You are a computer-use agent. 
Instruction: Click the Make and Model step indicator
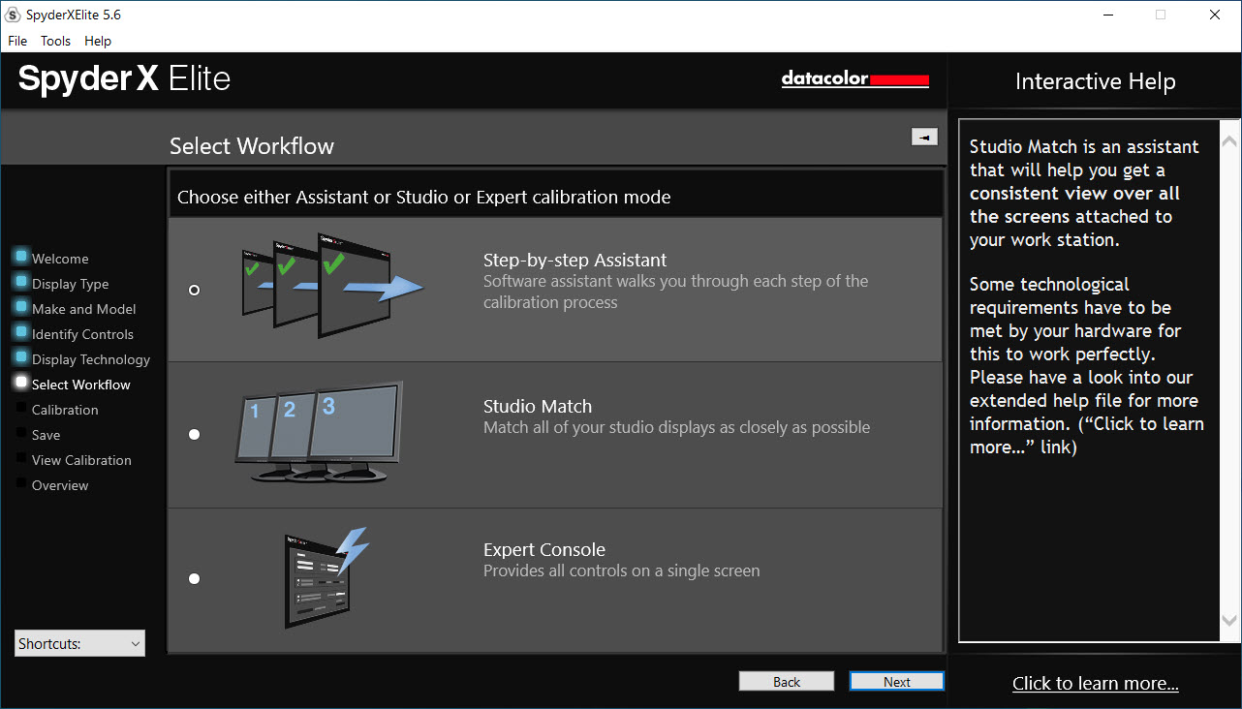point(21,307)
